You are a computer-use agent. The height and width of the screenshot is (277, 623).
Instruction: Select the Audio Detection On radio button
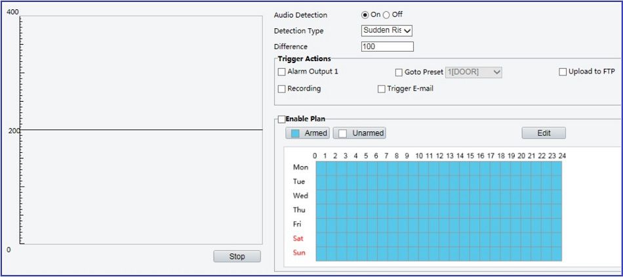tap(365, 14)
